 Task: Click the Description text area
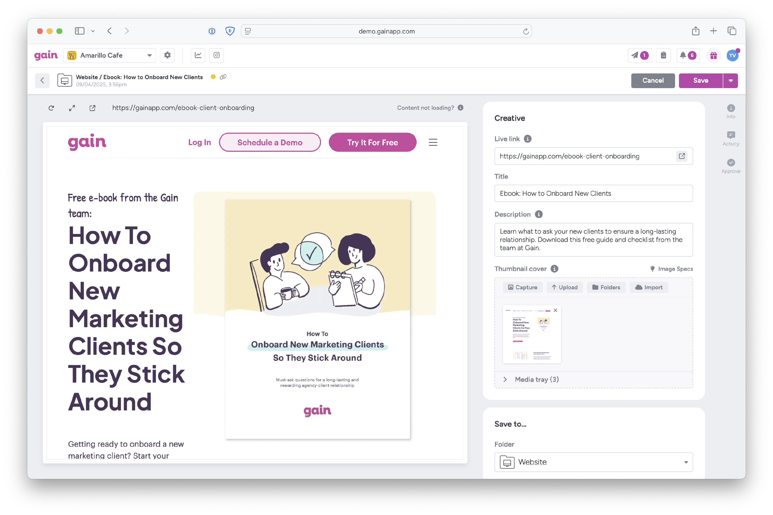pos(593,240)
